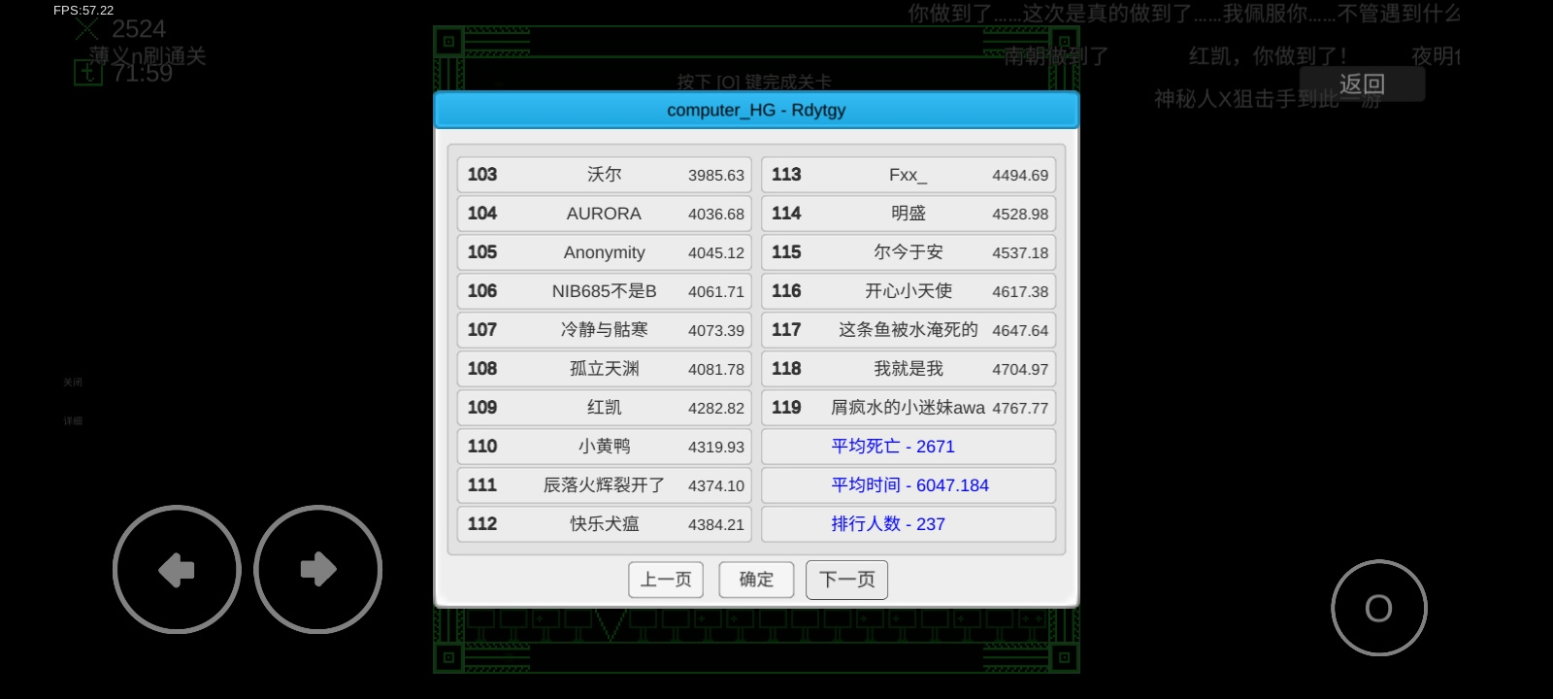Viewport: 1553px width, 699px height.
Task: Click the computer_HG - Rdytgy title bar
Action: (756, 110)
